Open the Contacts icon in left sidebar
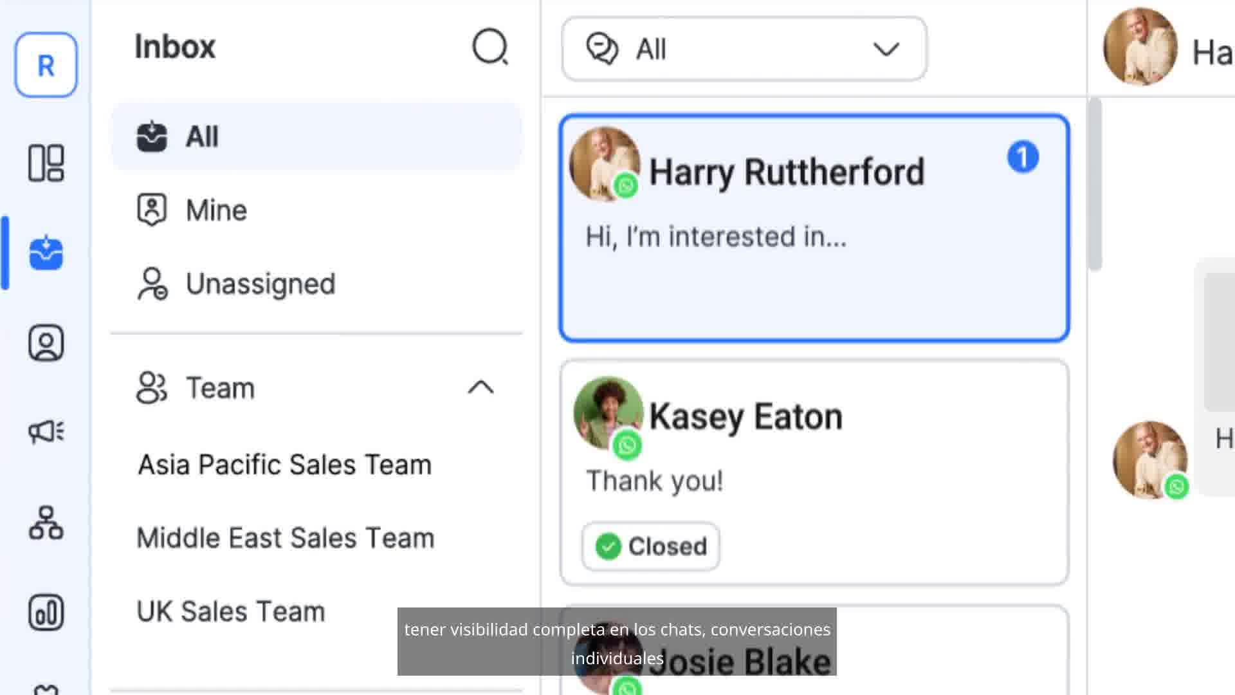 [x=46, y=342]
